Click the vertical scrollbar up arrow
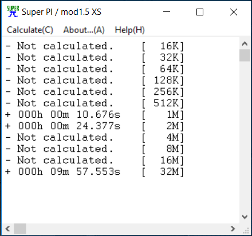Screen dimensions: 252x236 (245, 44)
